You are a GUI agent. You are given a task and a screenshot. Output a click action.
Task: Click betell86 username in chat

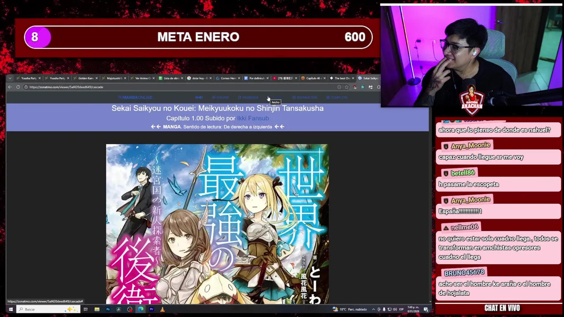tap(462, 173)
